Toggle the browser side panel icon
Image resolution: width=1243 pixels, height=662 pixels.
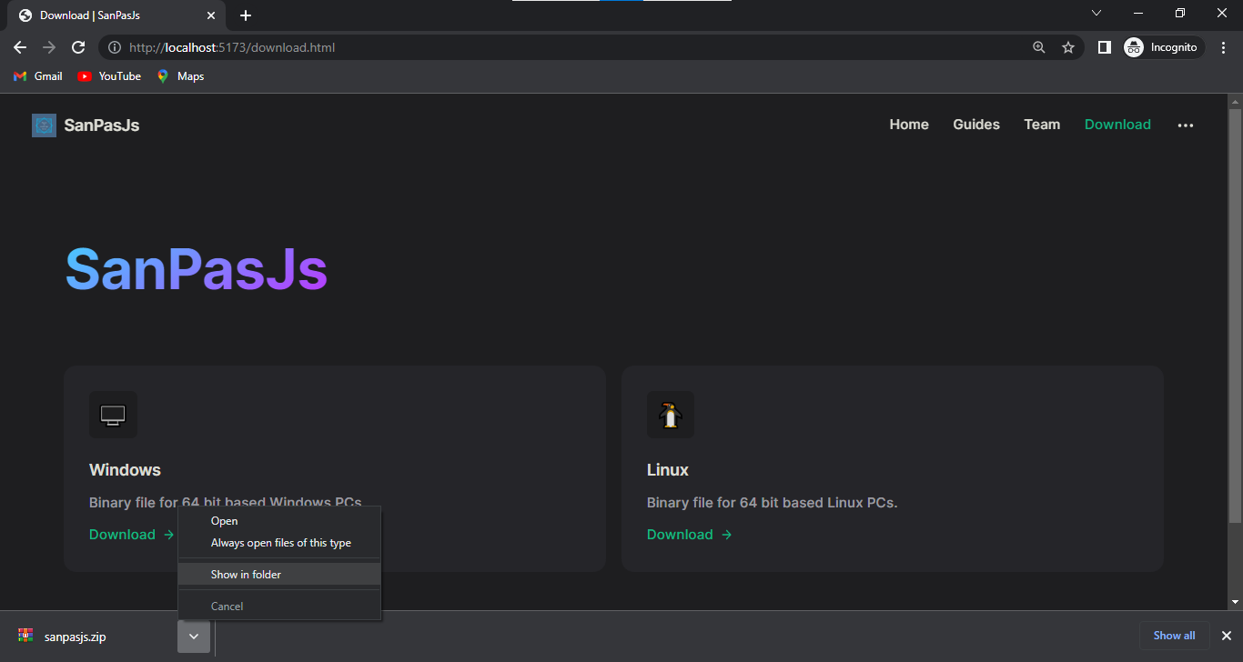(x=1104, y=47)
